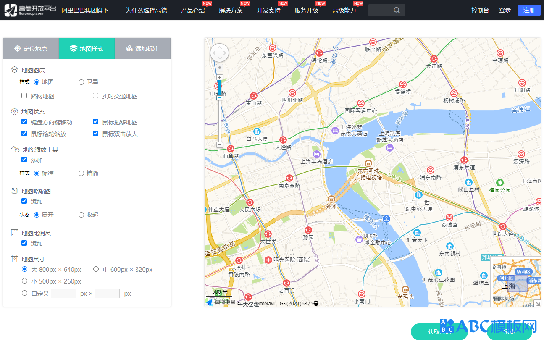Image resolution: width=544 pixels, height=344 pixels.
Task: Open the 服务升级 menu
Action: 306,10
